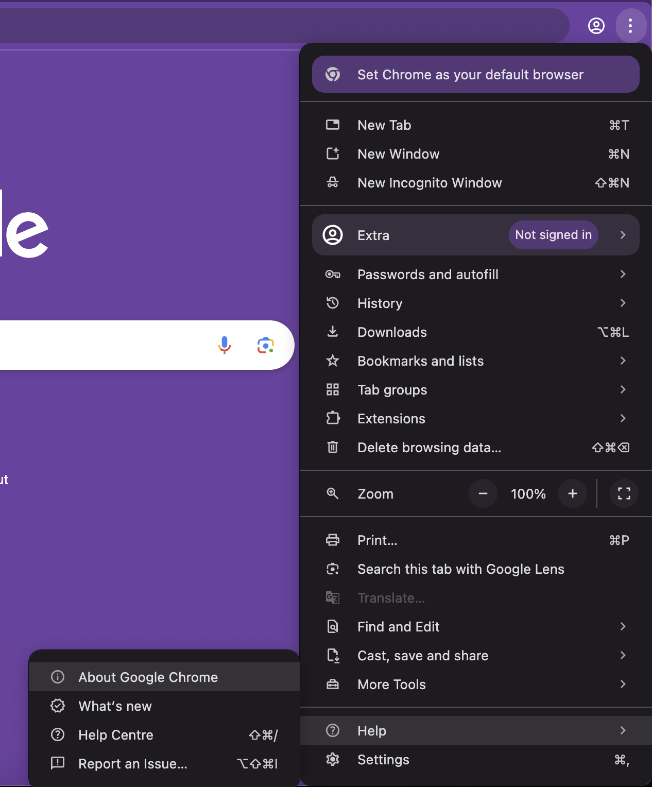
Task: Click the Extensions puzzle piece icon
Action: point(333,418)
